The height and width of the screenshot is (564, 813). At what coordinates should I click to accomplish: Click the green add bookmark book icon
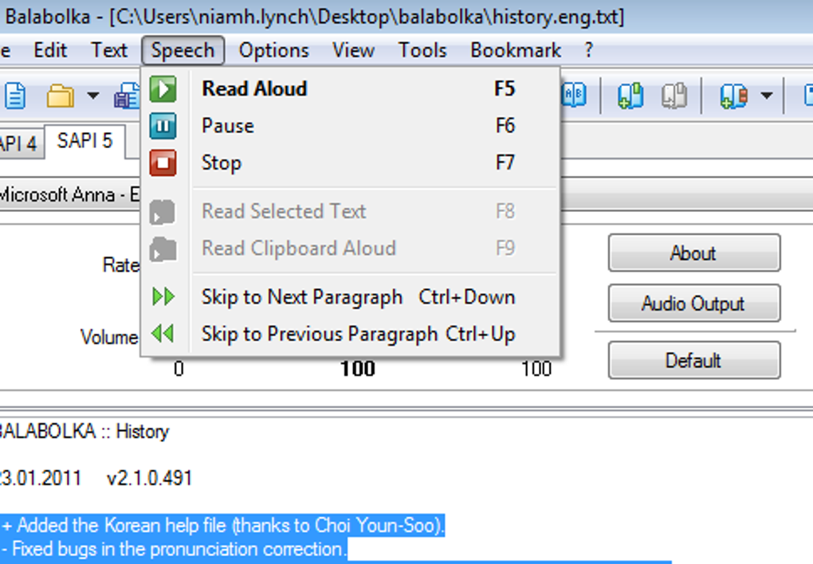(x=630, y=96)
